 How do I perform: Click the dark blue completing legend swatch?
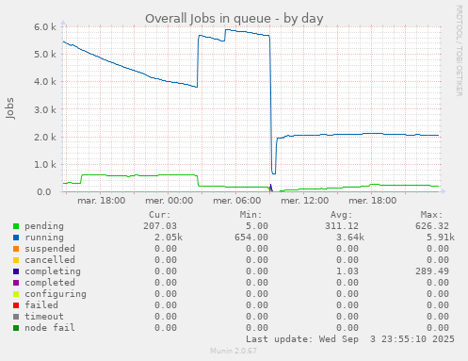[x=16, y=271]
